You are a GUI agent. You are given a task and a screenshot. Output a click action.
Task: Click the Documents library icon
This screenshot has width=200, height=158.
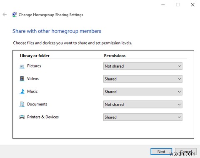(x=22, y=104)
